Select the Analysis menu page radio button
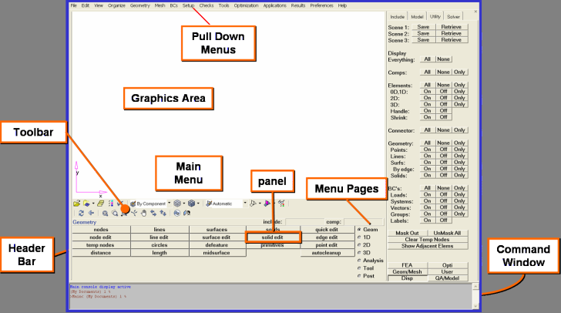 click(x=359, y=260)
